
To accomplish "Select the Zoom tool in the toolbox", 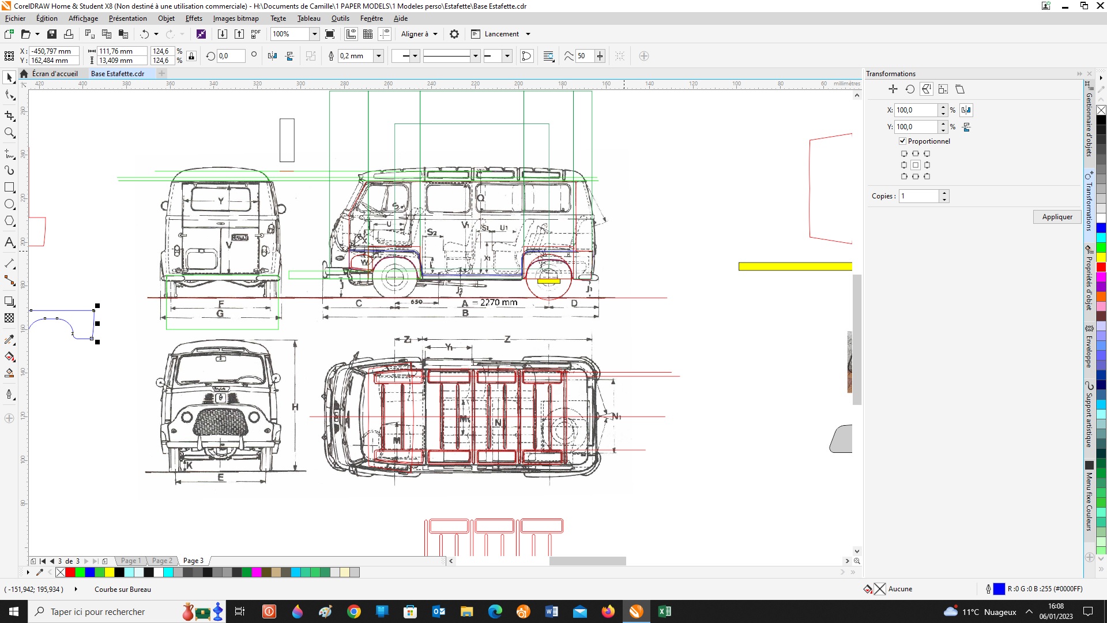I will pos(9,133).
